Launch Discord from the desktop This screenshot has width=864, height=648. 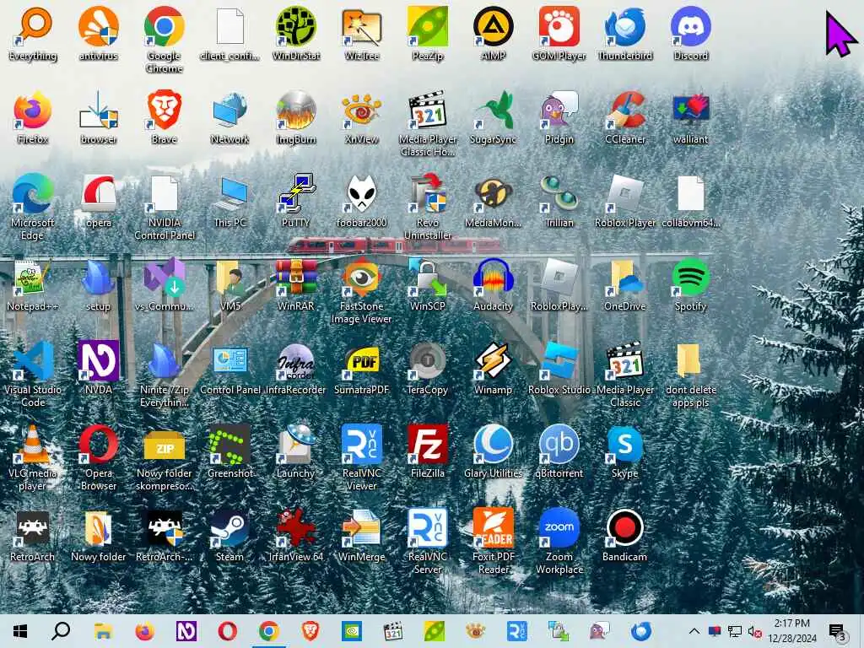point(690,33)
